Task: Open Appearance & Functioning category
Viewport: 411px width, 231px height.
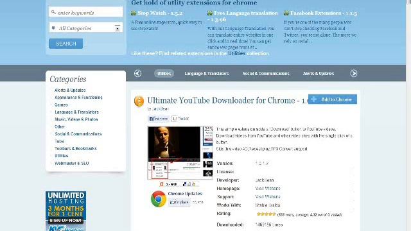Action: pyautogui.click(x=78, y=98)
